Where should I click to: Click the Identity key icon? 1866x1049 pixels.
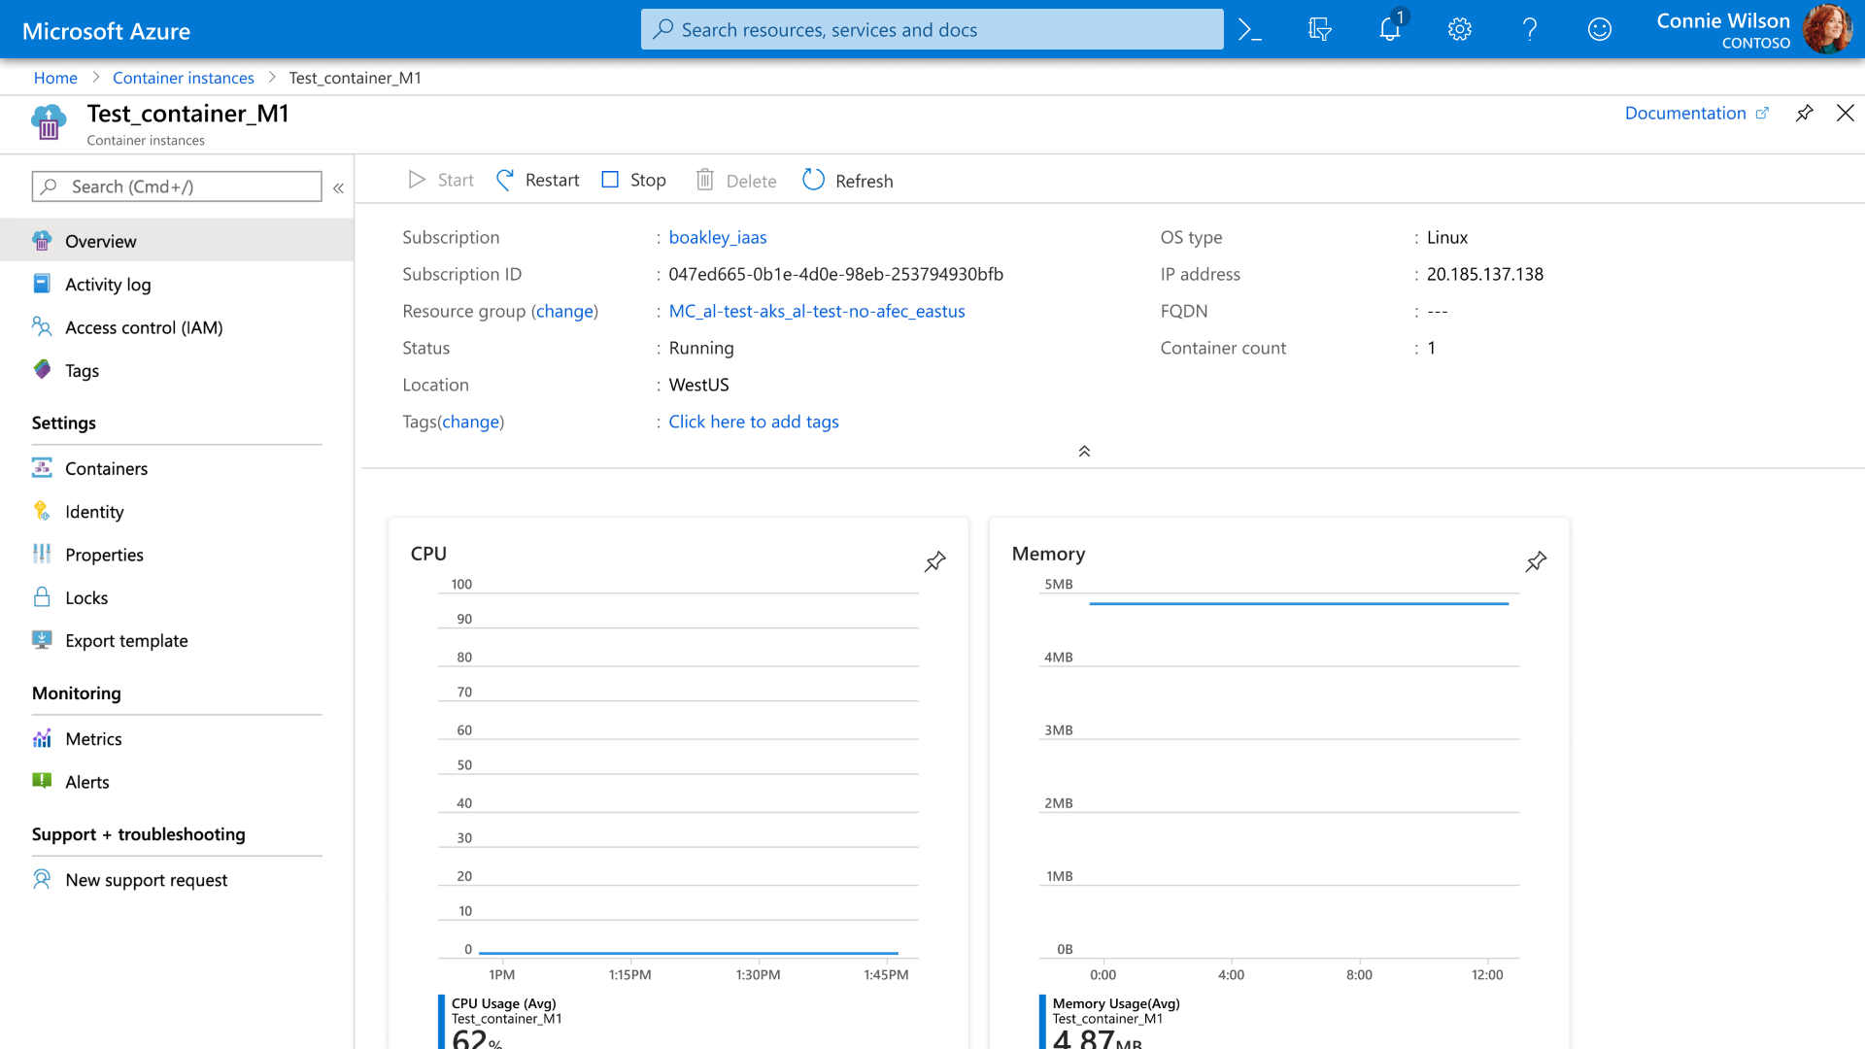click(x=42, y=511)
